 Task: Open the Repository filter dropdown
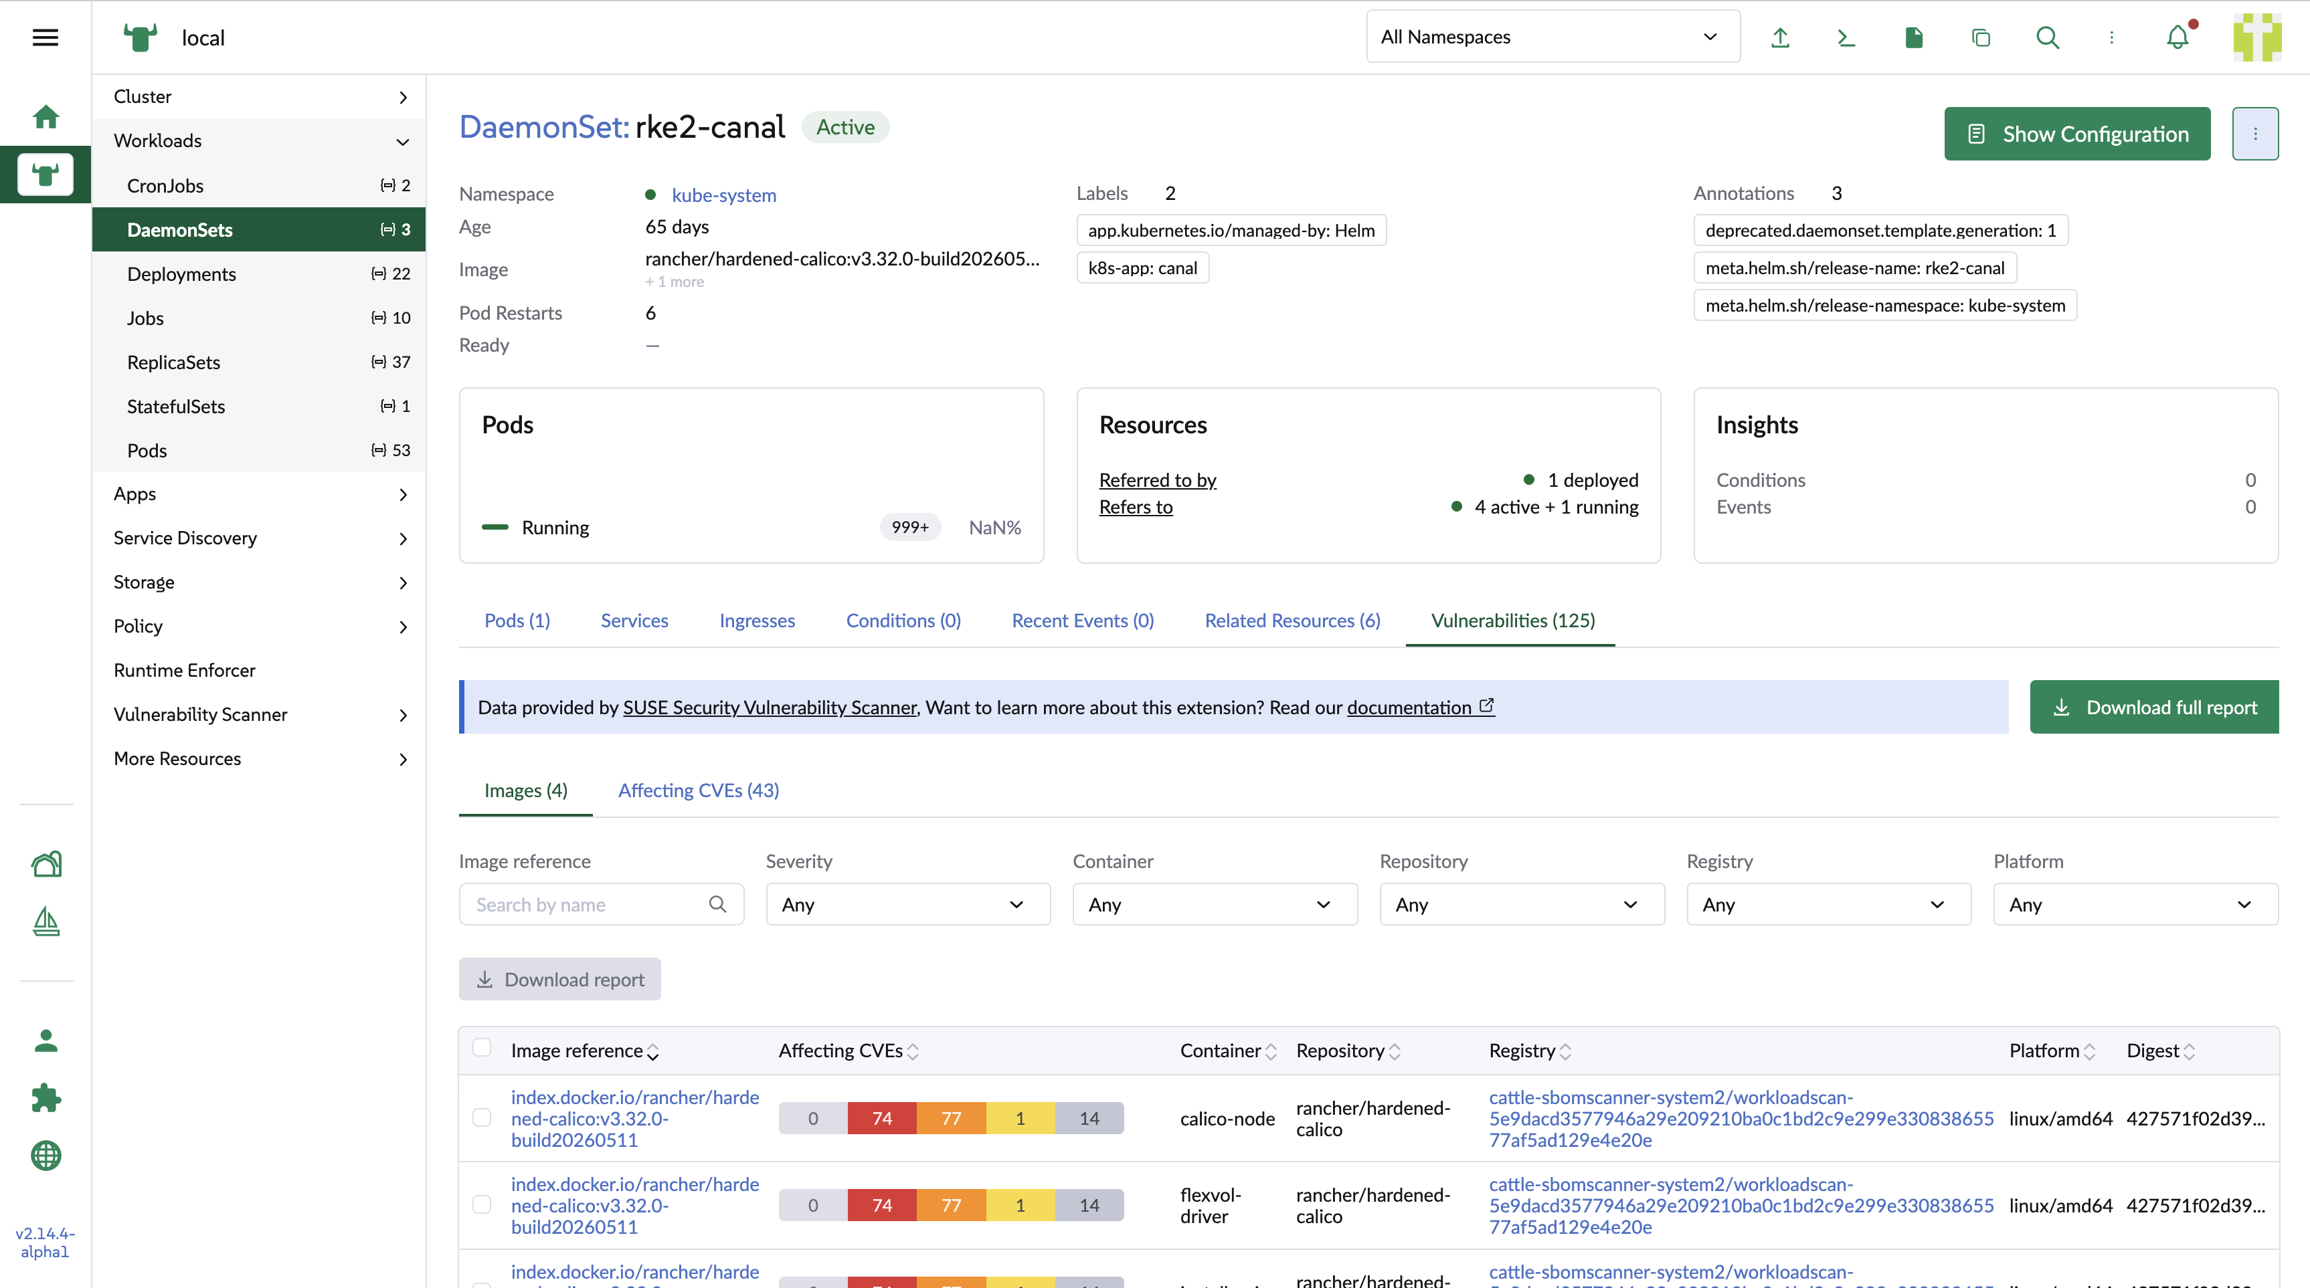tap(1522, 904)
